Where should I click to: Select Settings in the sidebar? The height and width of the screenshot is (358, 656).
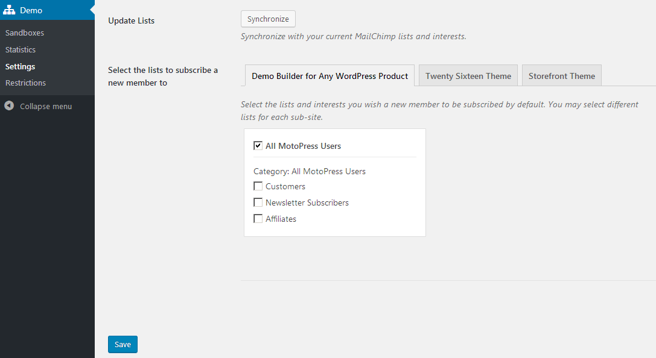(x=20, y=66)
